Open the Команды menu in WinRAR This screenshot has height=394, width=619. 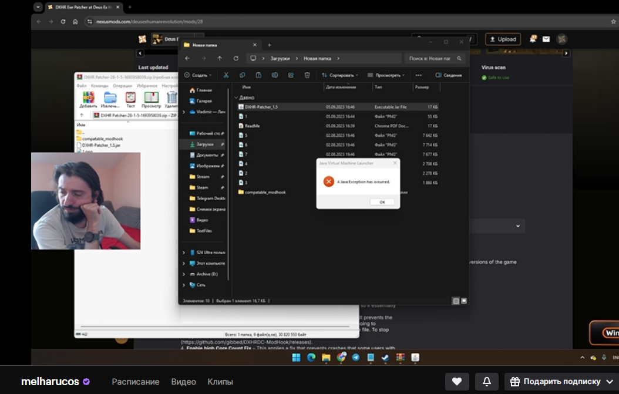pyautogui.click(x=99, y=86)
